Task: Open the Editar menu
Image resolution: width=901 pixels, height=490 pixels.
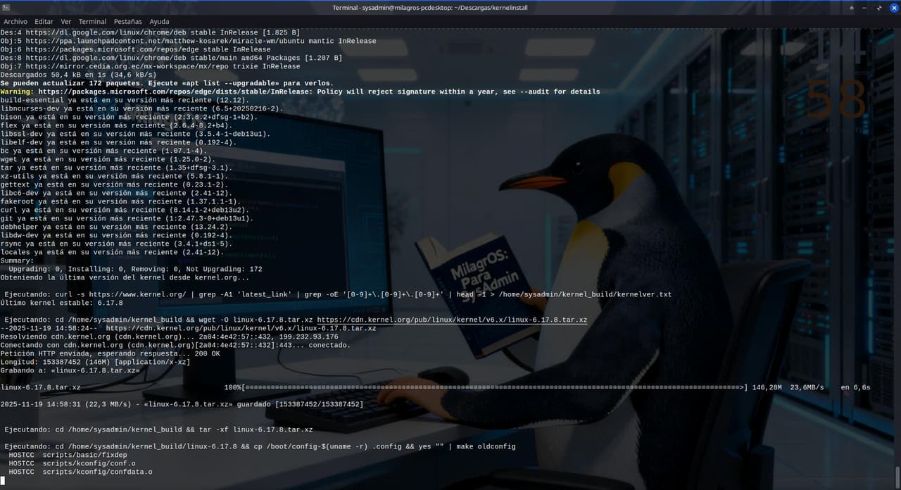Action: tap(44, 22)
